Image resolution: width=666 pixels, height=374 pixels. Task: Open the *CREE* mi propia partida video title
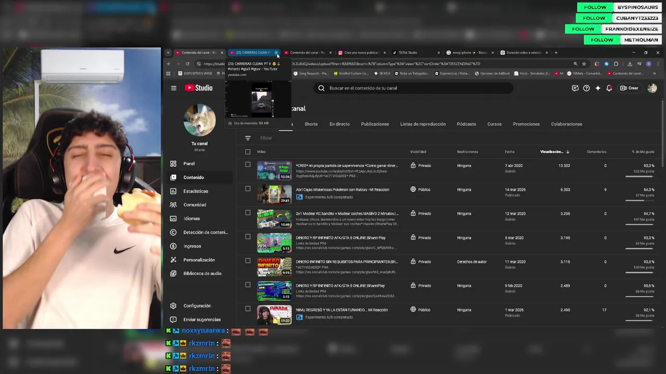pyautogui.click(x=347, y=166)
